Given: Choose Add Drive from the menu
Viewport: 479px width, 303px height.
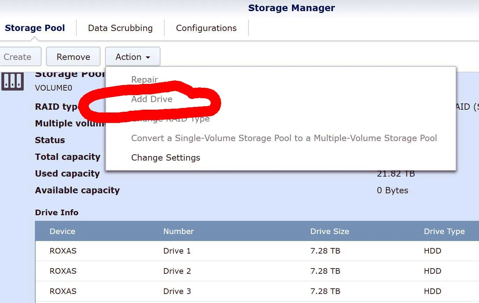Looking at the screenshot, I should pos(152,99).
